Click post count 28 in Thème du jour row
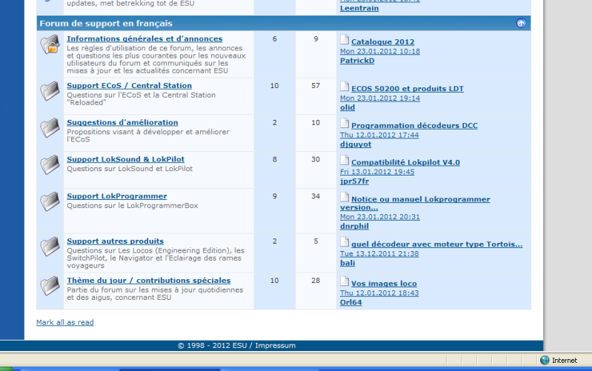 point(316,281)
